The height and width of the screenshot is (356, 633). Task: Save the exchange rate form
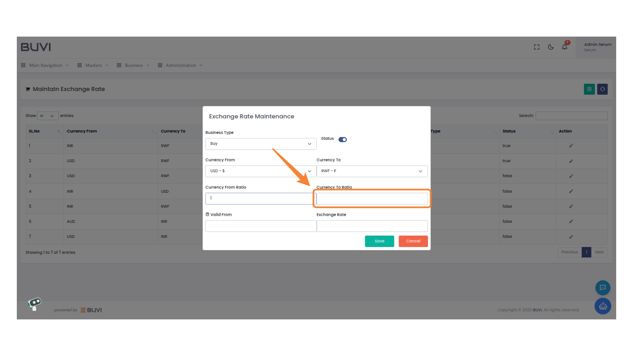379,241
